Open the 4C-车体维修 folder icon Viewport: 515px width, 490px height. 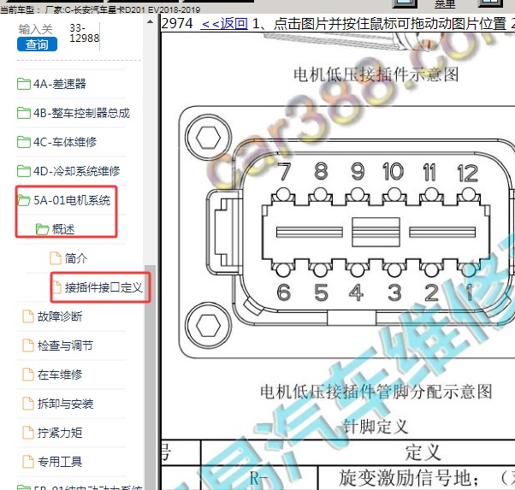[24, 142]
